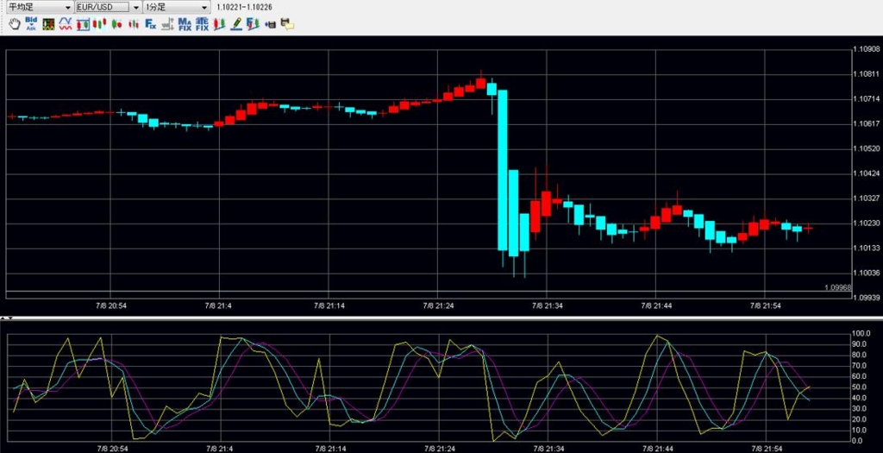Screen dimensions: 883x453
Task: Click the 1.10424 price axis label
Action: [x=867, y=173]
